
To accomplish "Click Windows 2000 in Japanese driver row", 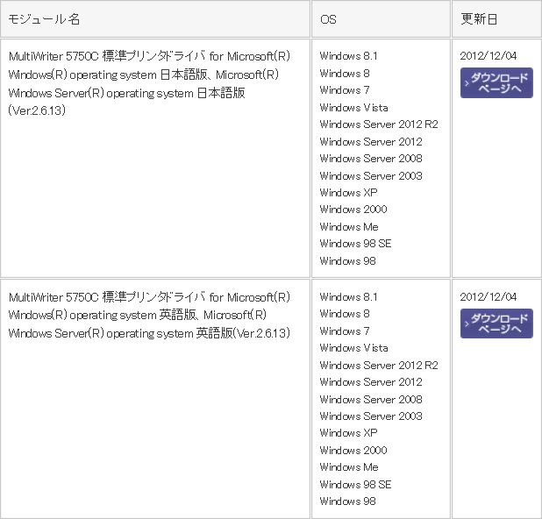I will 353,210.
